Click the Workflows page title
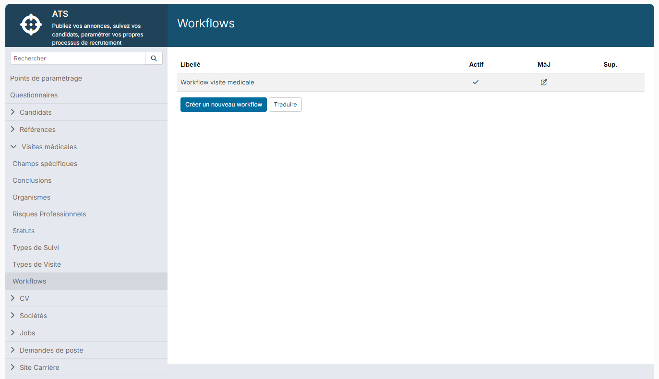This screenshot has width=659, height=379. pyautogui.click(x=206, y=23)
